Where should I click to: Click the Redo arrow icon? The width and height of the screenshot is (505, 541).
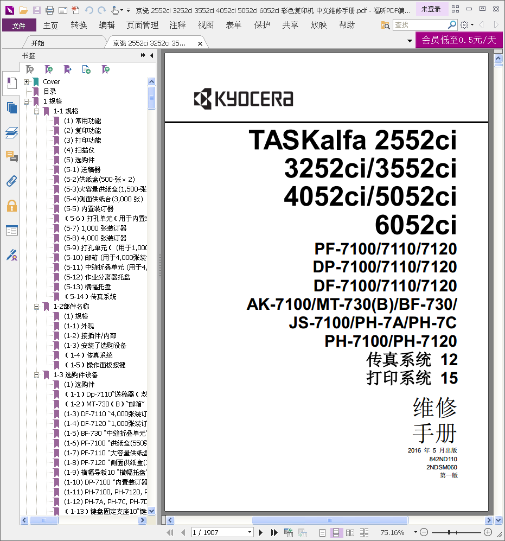click(102, 10)
